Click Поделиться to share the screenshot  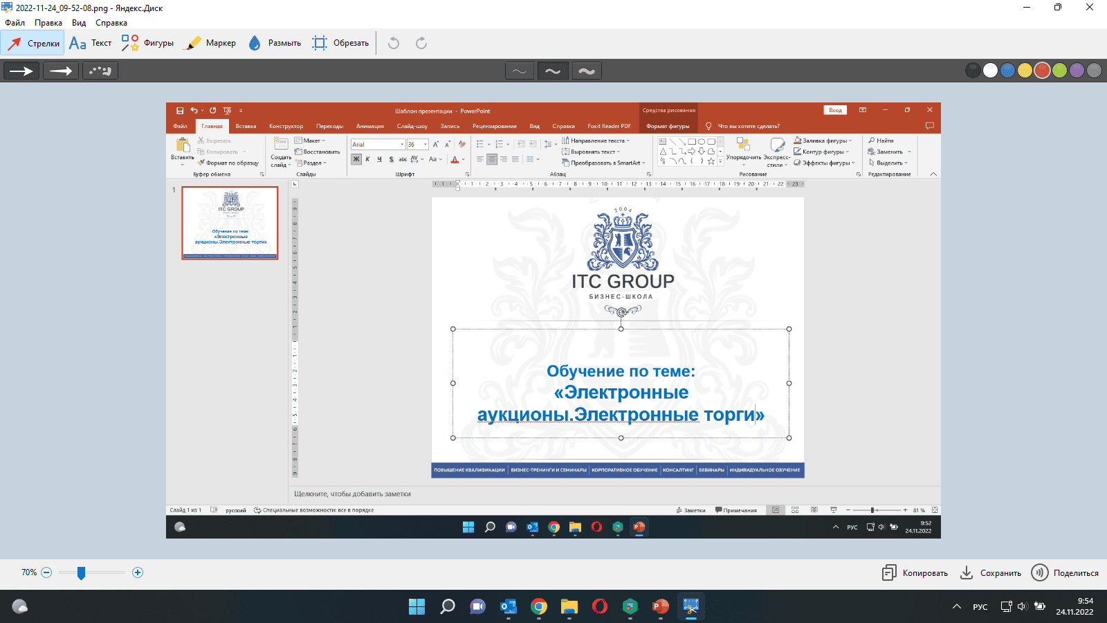(1065, 572)
